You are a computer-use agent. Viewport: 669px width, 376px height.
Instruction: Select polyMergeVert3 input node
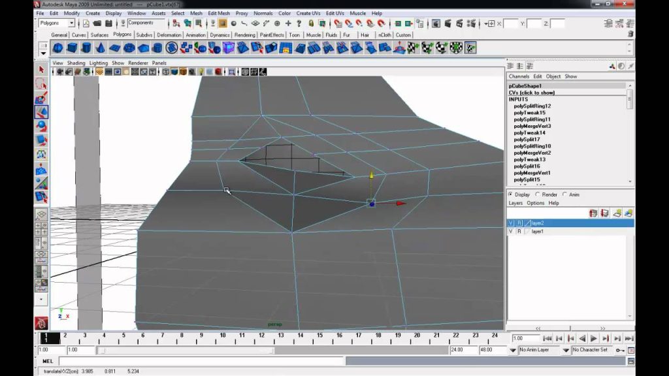(532, 126)
